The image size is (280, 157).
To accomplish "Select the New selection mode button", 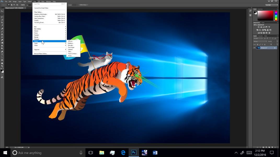I will coord(9,5).
